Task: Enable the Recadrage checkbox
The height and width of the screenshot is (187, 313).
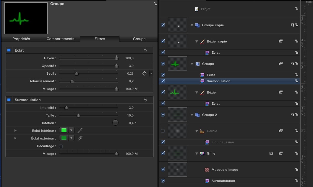Action: pos(61,146)
